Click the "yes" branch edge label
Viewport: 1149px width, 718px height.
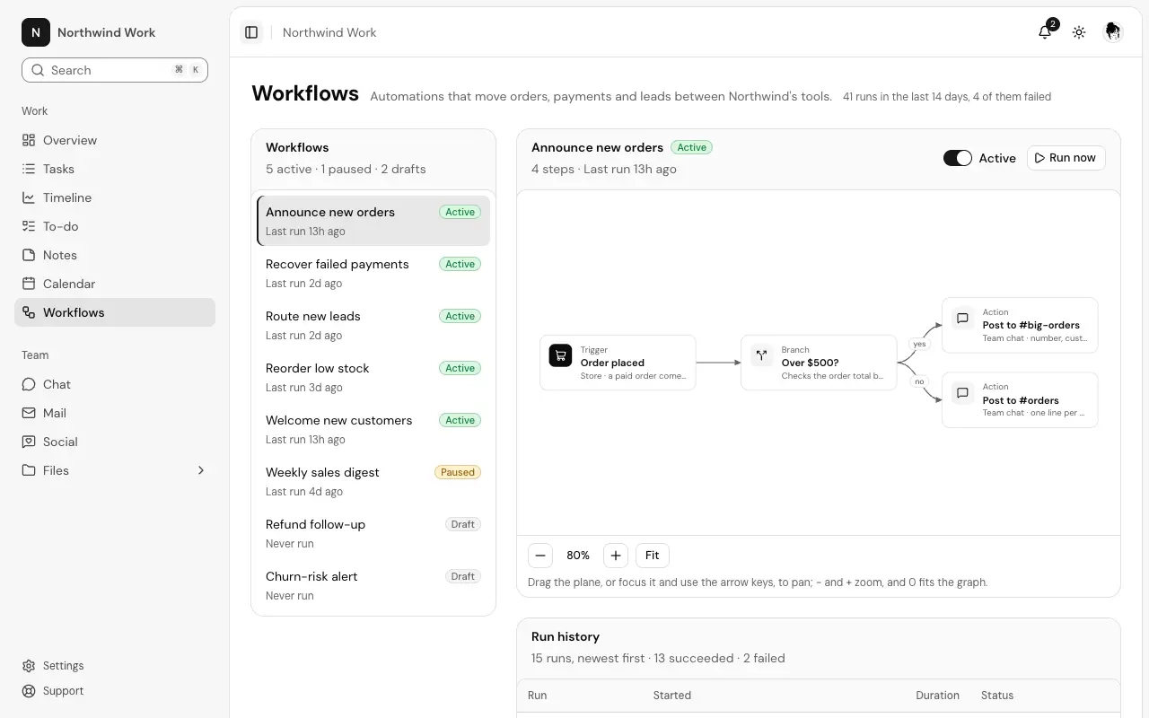tap(919, 344)
